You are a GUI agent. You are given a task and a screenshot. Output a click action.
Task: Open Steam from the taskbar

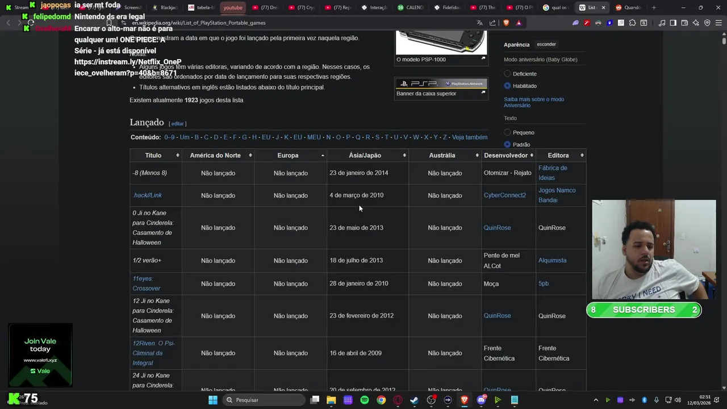point(415,400)
